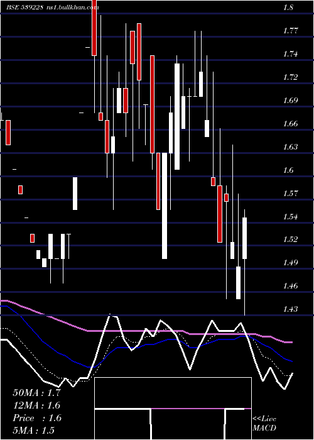Click the 1.63 price axis label
This screenshot has height=440, width=314.
coord(290,146)
